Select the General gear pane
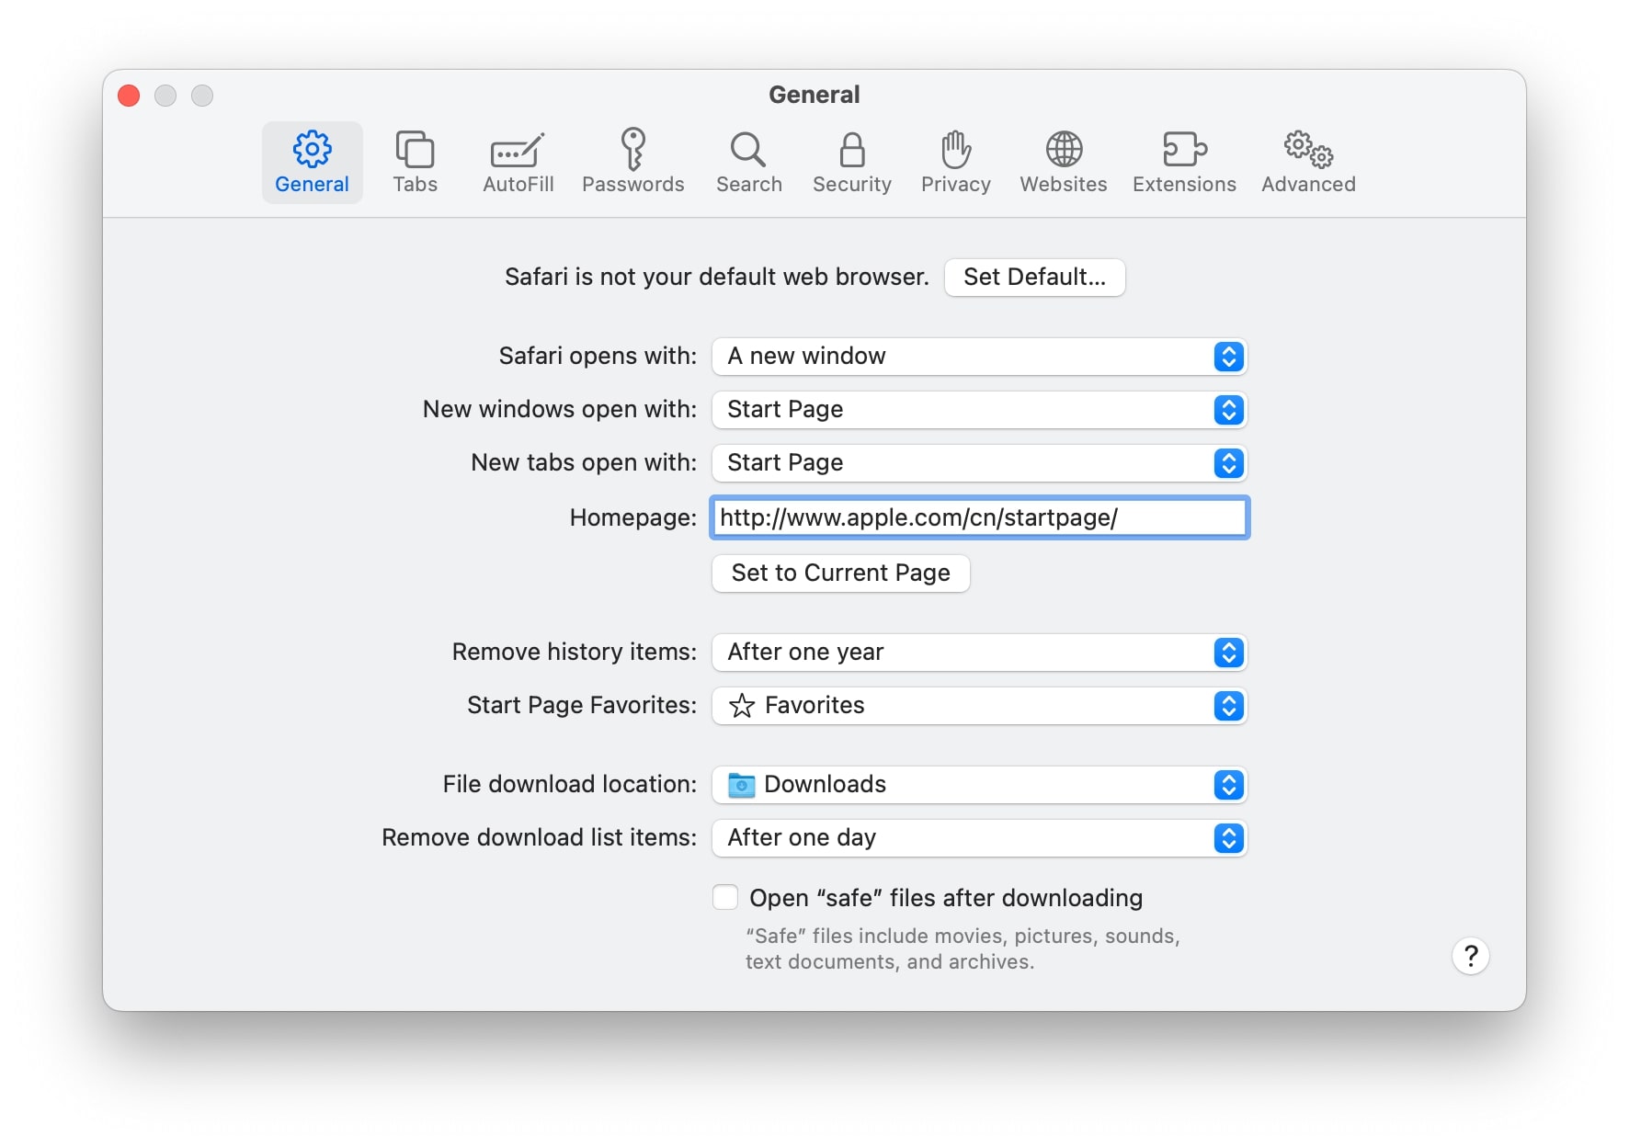Viewport: 1629px width, 1147px height. [312, 163]
